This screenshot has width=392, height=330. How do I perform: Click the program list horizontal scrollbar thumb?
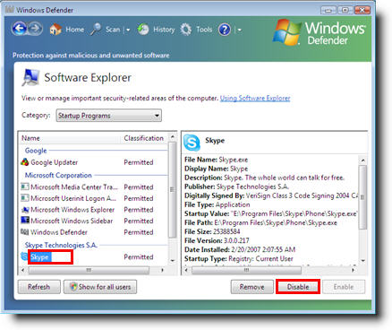[x=89, y=270]
